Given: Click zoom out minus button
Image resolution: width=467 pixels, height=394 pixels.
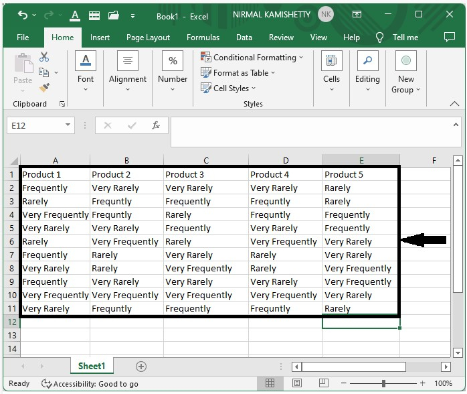Looking at the screenshot, I should click(344, 383).
